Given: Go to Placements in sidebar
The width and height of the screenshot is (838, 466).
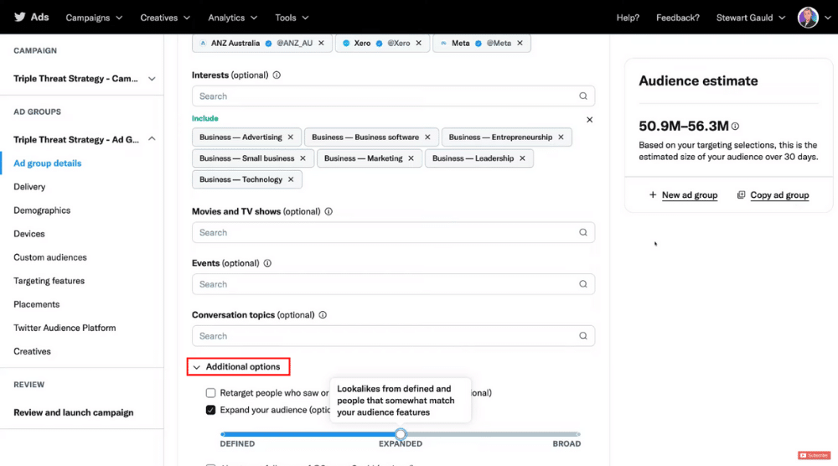Looking at the screenshot, I should point(36,304).
